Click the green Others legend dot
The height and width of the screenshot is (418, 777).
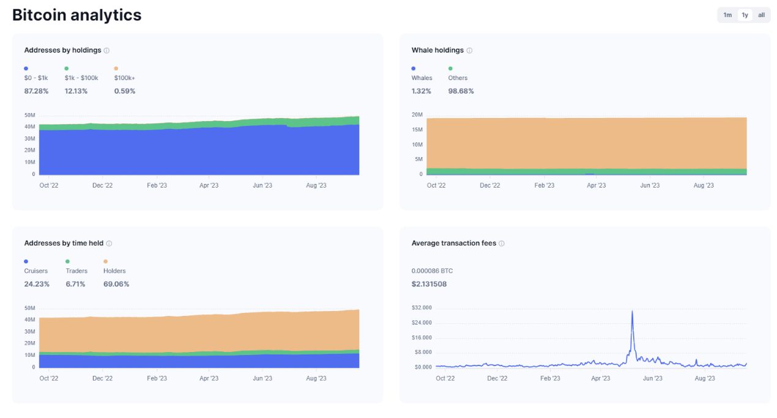[x=450, y=68]
